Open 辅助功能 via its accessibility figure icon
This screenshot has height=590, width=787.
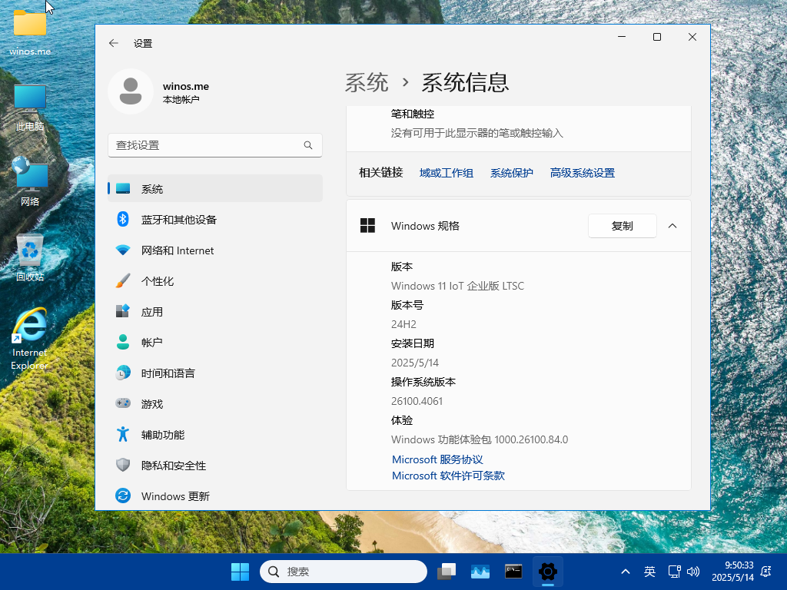point(123,435)
